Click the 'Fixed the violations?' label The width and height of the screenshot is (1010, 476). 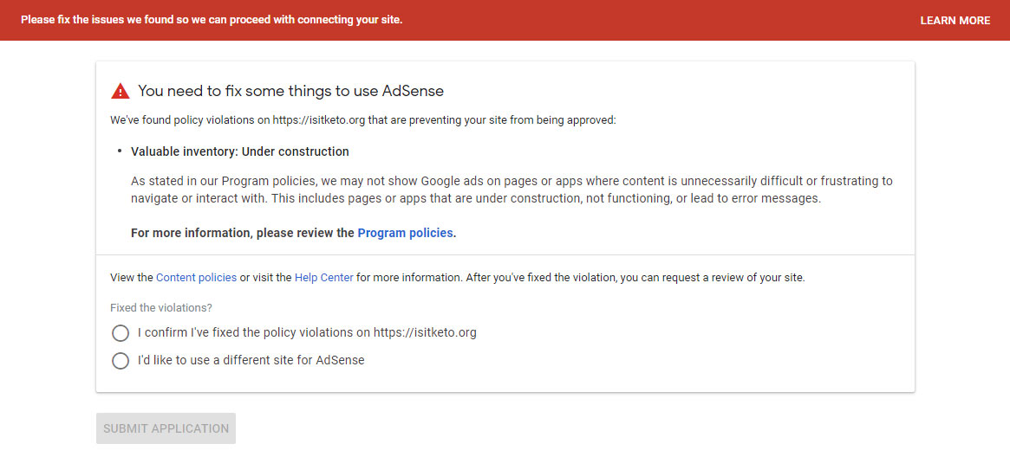161,307
